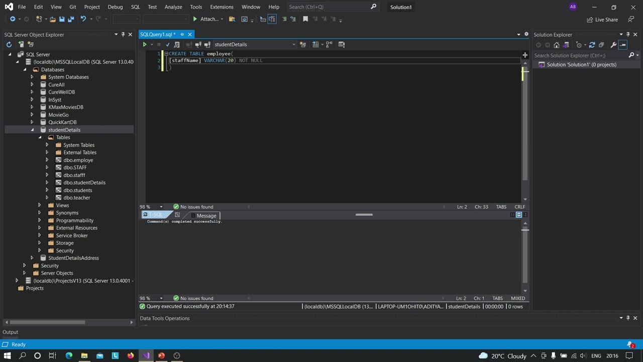Toggle pin on Data Tools Operations panel

pyautogui.click(x=628, y=318)
